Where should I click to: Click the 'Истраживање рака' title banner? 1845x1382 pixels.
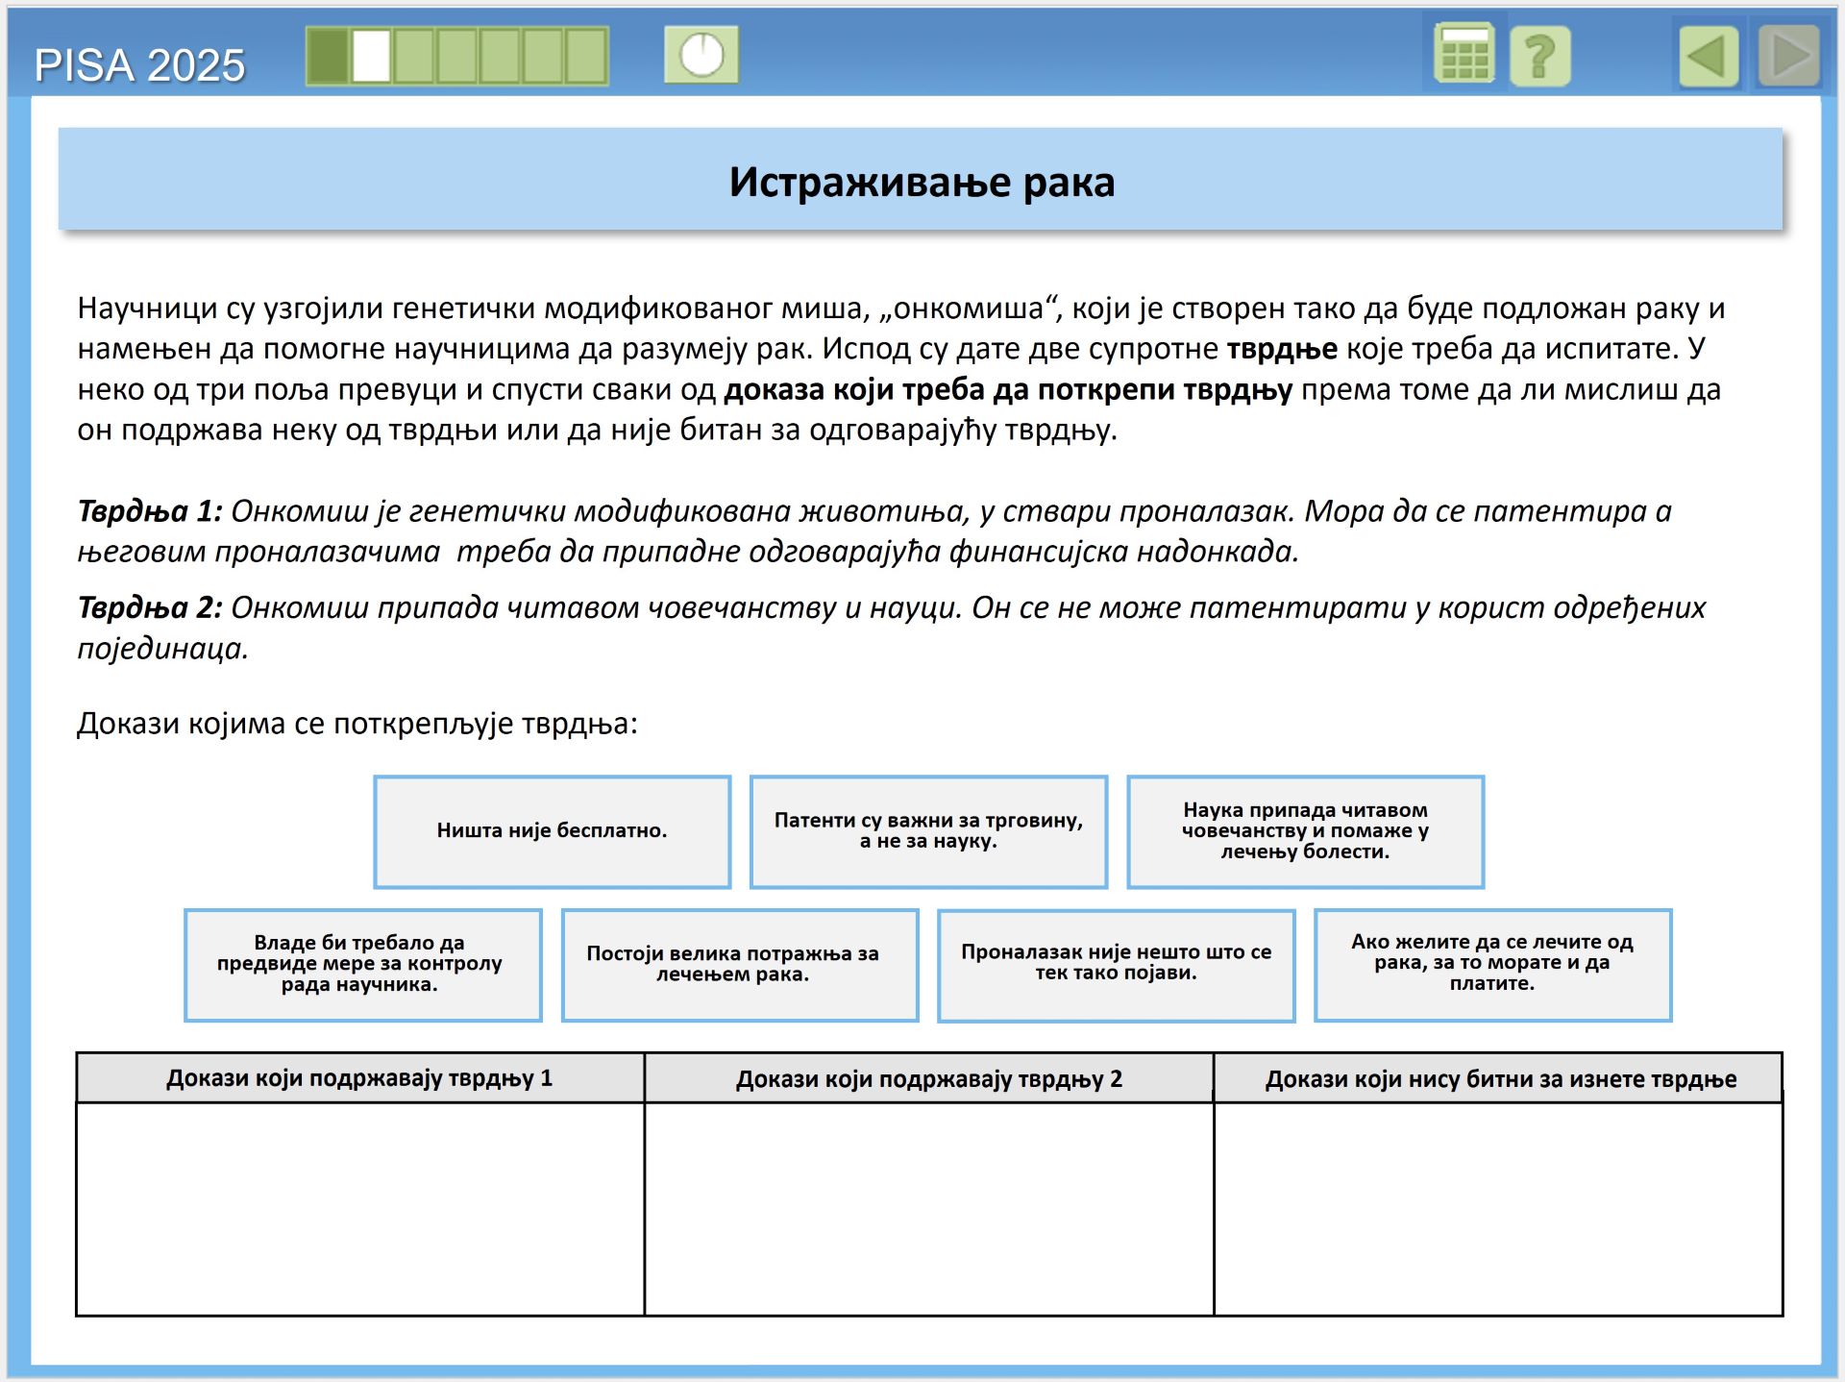coord(921,180)
